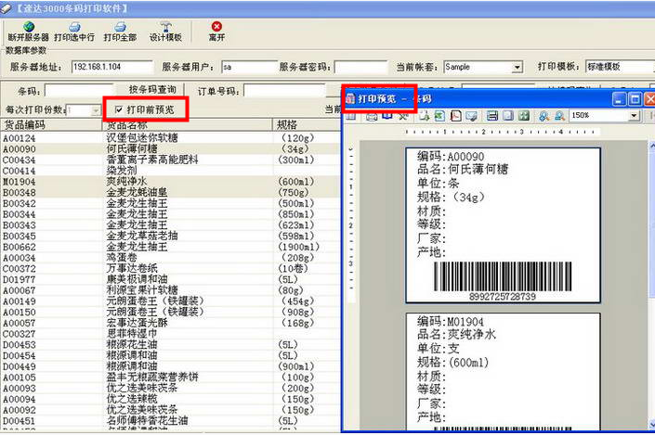This screenshot has height=435, width=655.
Task: Select row A00105 盈丰无糖蔬菜营养饼
Action: tap(170, 377)
